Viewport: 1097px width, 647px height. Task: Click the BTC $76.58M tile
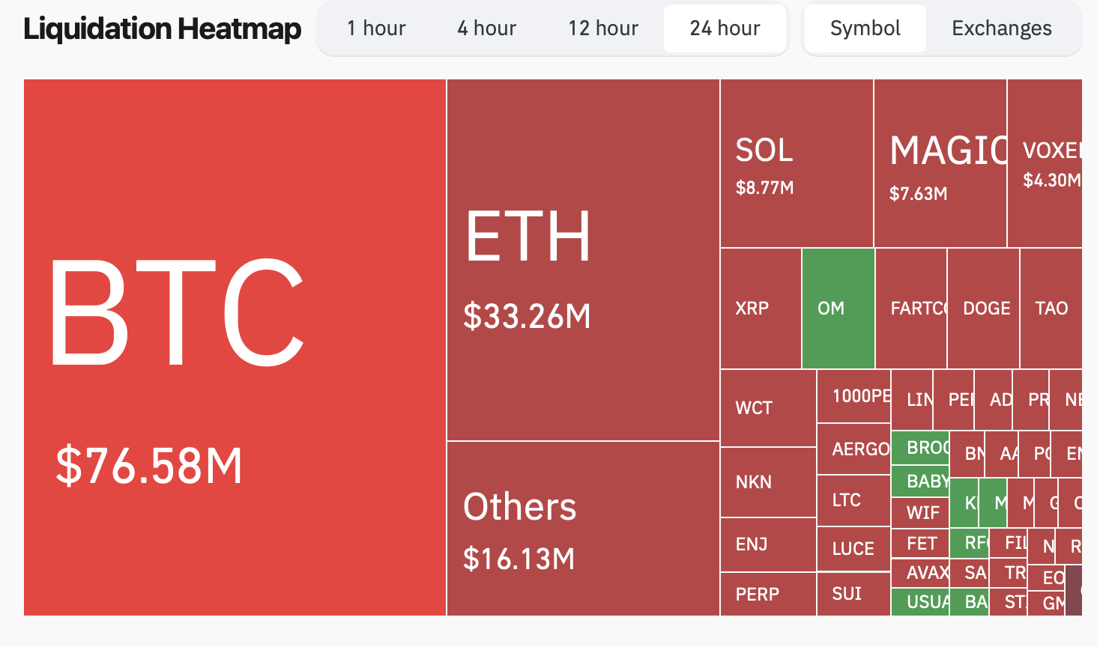click(x=235, y=347)
